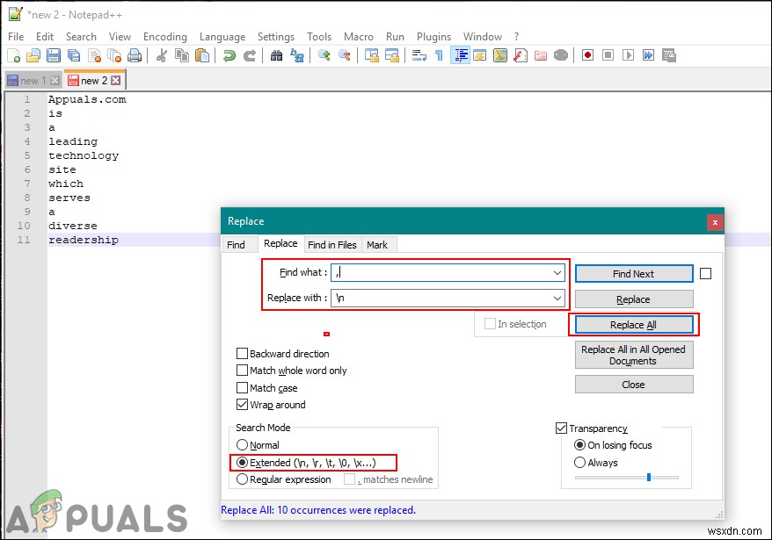Select the Record Macro icon
This screenshot has width=772, height=540.
coord(586,54)
